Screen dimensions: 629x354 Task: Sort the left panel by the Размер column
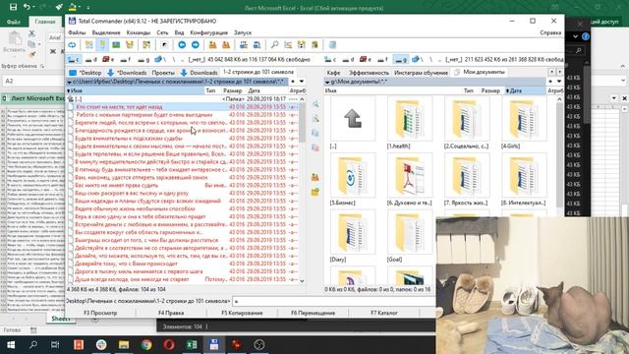(232, 91)
